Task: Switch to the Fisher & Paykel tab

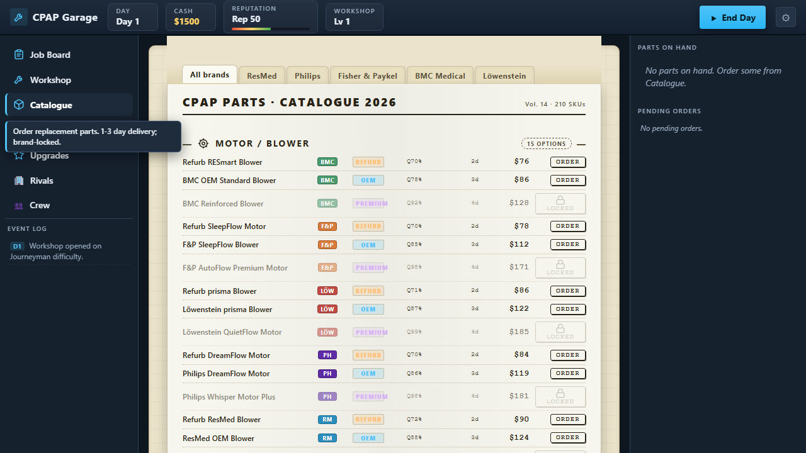Action: 368,75
